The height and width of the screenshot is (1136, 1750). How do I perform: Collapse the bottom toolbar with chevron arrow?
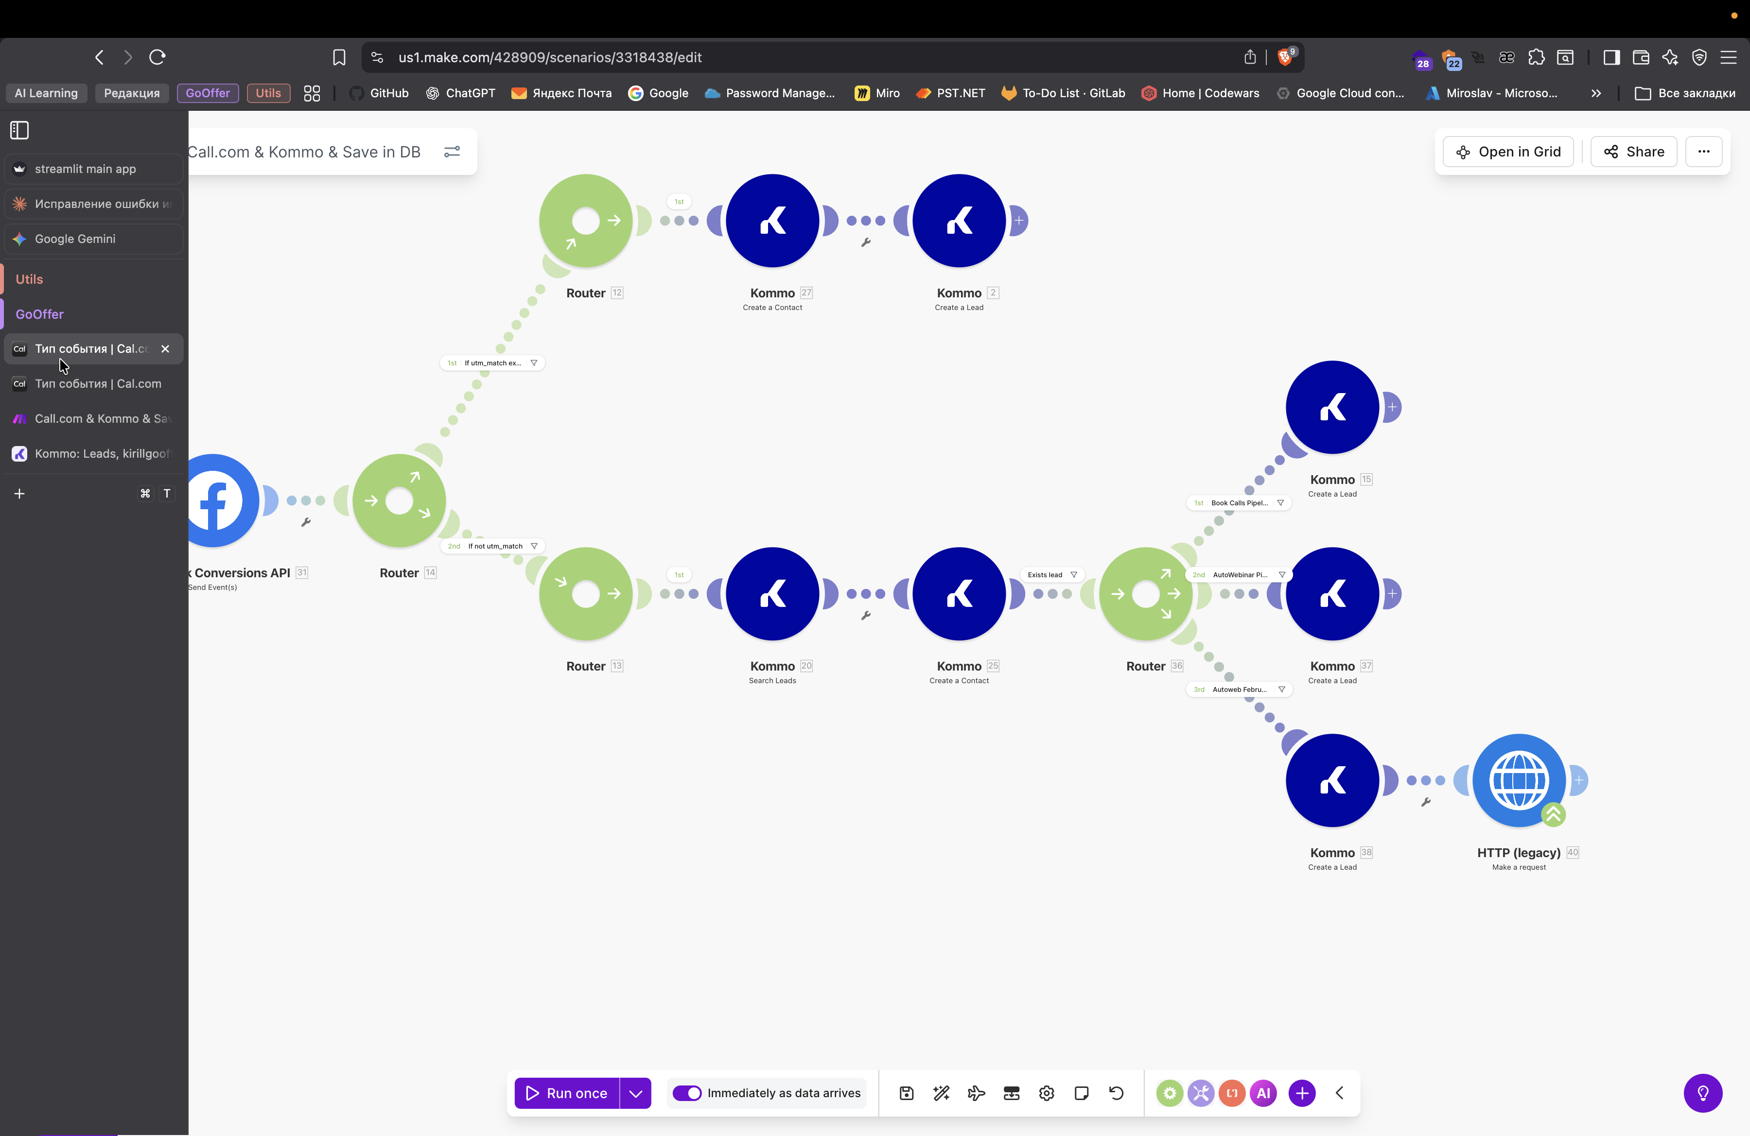coord(1340,1093)
